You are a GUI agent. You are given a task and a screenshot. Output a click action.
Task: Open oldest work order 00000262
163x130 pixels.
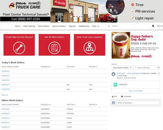pos(6,109)
